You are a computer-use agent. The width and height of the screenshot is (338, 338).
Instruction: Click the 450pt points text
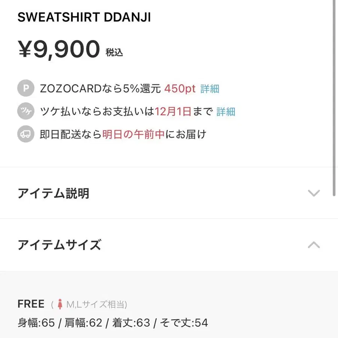coord(180,89)
